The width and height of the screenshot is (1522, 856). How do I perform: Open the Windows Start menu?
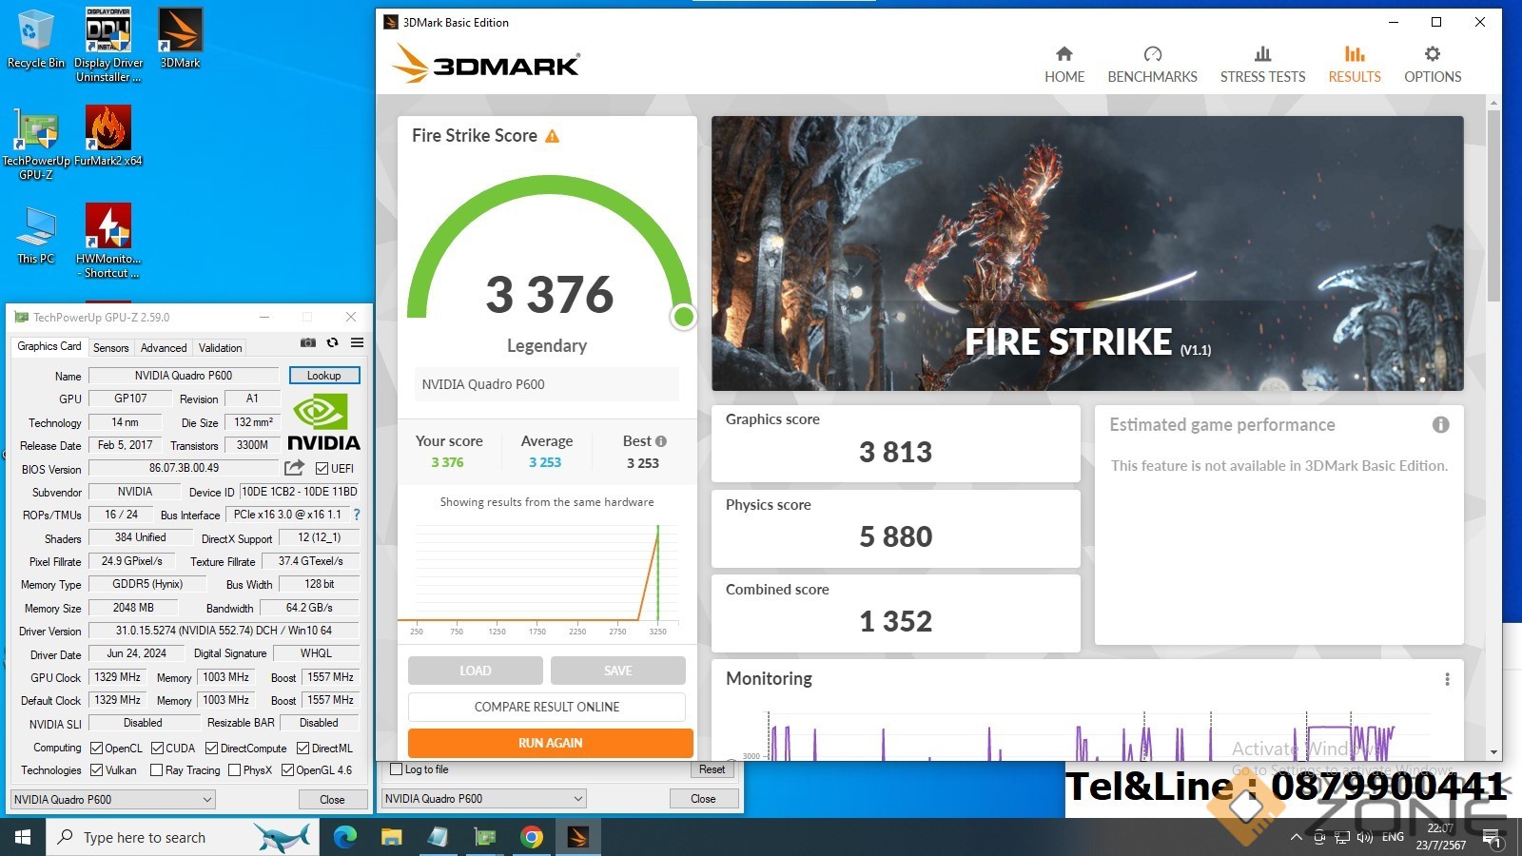[x=23, y=837]
